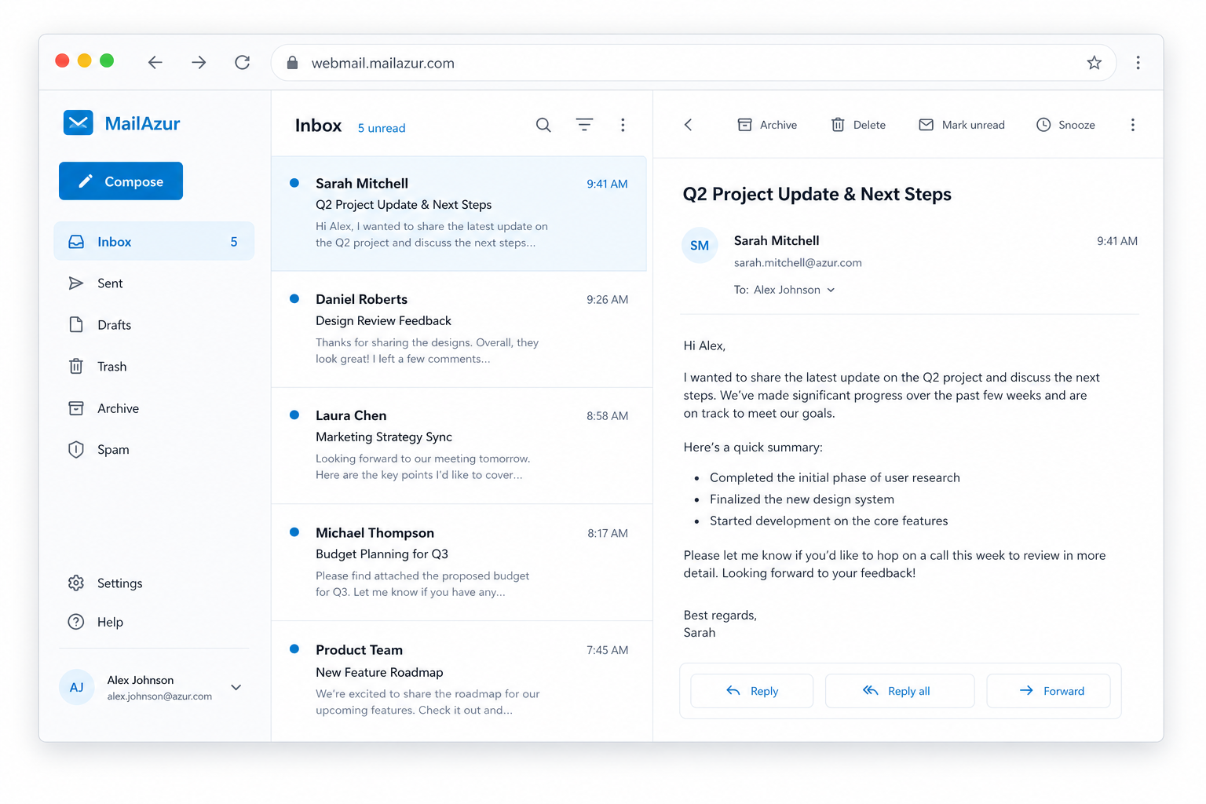Click the Reply all button
This screenshot has height=804, width=1206.
pos(900,691)
